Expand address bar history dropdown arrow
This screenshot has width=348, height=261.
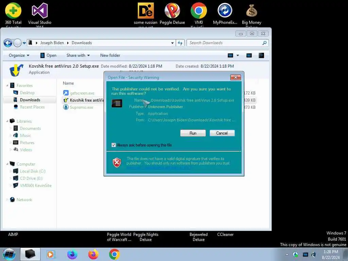coord(172,43)
